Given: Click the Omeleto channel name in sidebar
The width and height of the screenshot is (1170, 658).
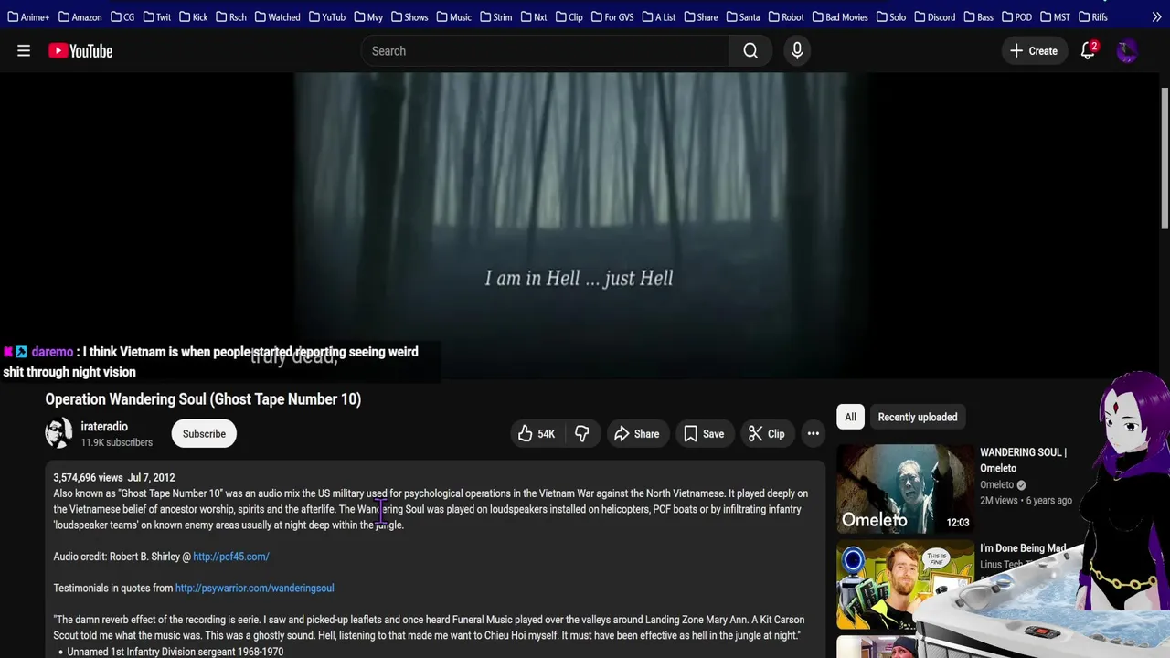Looking at the screenshot, I should pyautogui.click(x=996, y=484).
